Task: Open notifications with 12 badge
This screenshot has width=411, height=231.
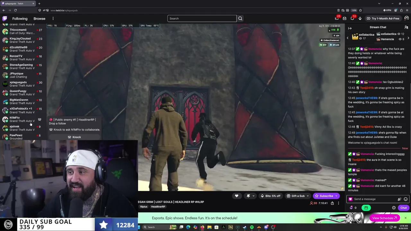Action: coord(352,18)
